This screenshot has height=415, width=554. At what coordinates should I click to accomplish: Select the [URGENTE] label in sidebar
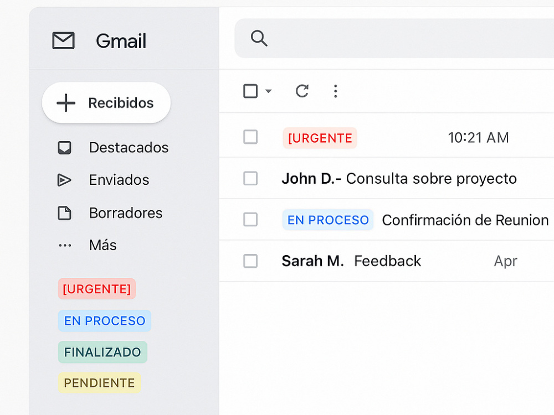point(97,289)
